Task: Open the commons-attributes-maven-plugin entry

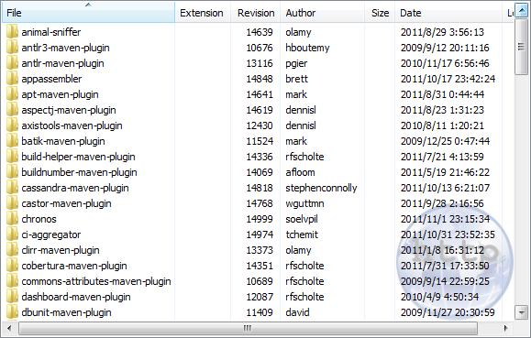Action: tap(96, 281)
